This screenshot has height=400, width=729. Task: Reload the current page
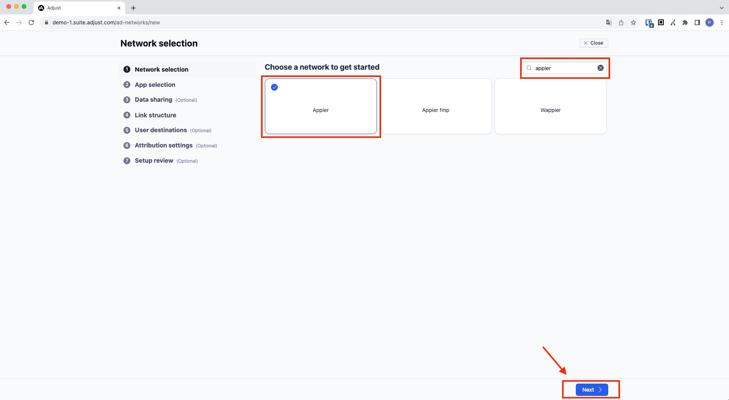pyautogui.click(x=32, y=22)
